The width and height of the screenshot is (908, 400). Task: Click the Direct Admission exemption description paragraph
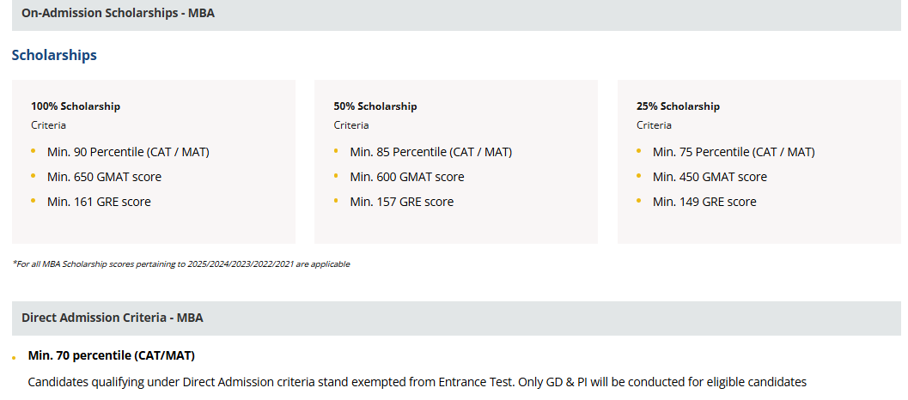tap(417, 382)
